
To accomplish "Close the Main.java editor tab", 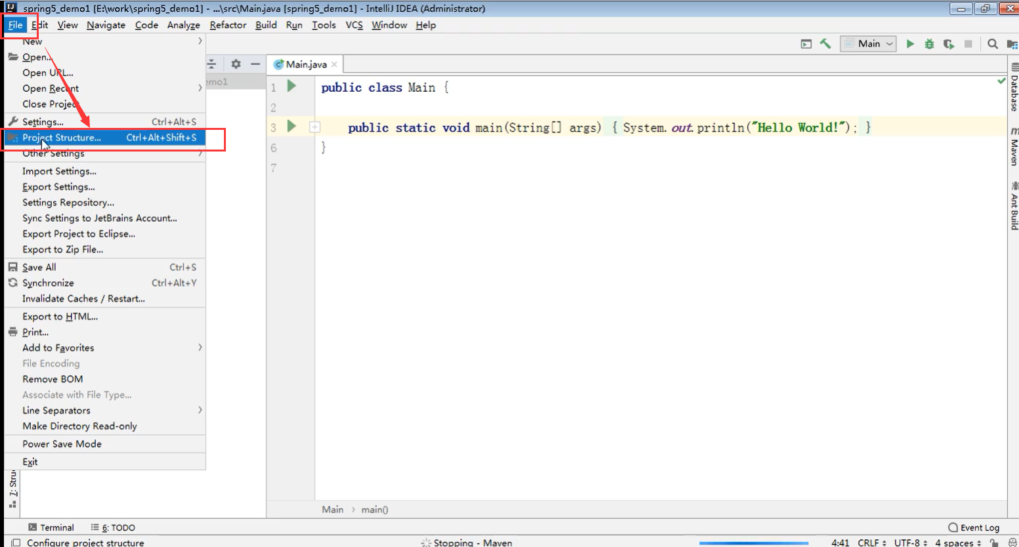I will tap(334, 64).
